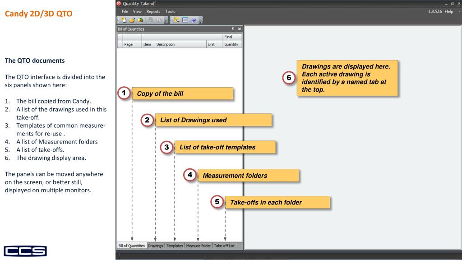Switch to the Bill of Quantities tab
This screenshot has width=462, height=260.
pyautogui.click(x=131, y=246)
